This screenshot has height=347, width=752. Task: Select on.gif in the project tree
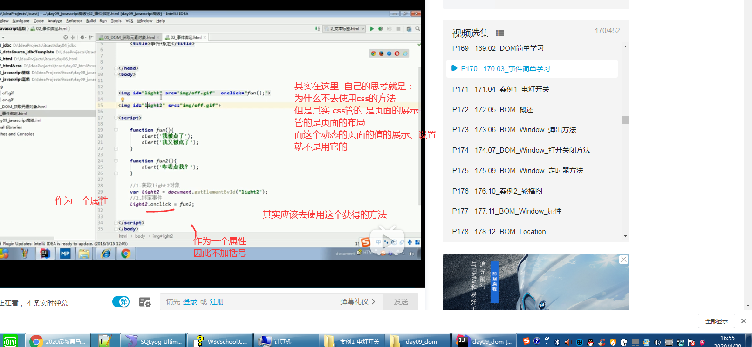(x=8, y=100)
